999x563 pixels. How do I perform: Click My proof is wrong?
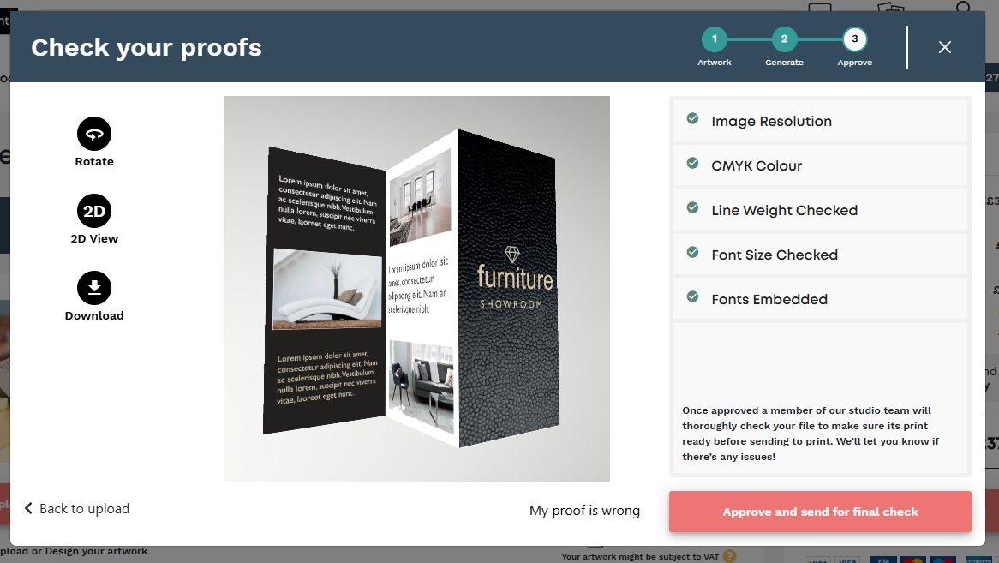point(584,511)
